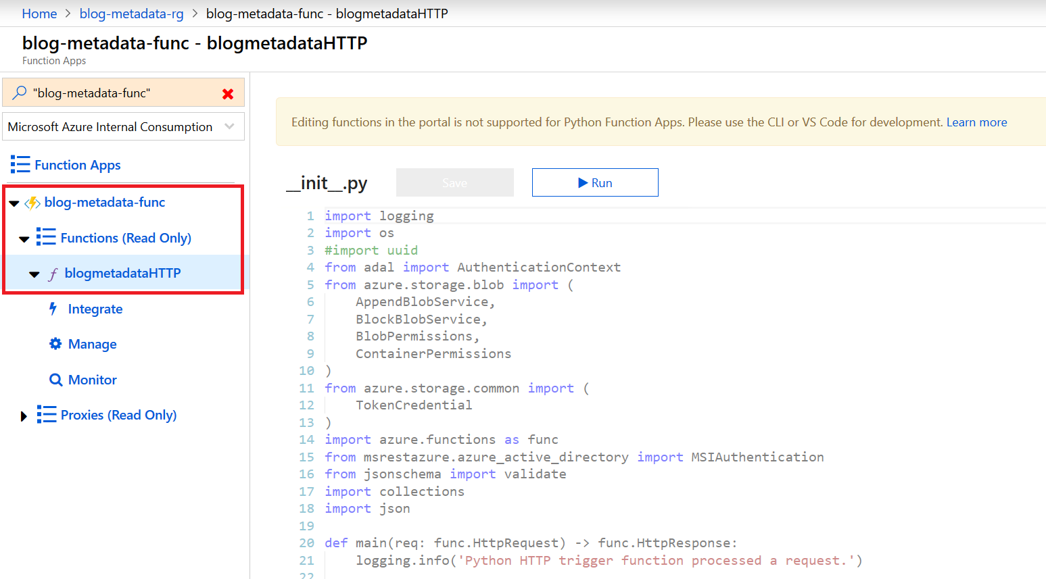Viewport: 1046px width, 579px height.
Task: Click the Run button
Action: point(595,182)
